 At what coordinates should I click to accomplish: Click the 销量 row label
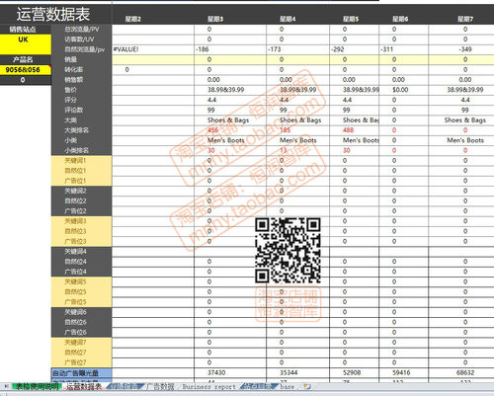[x=82, y=59]
